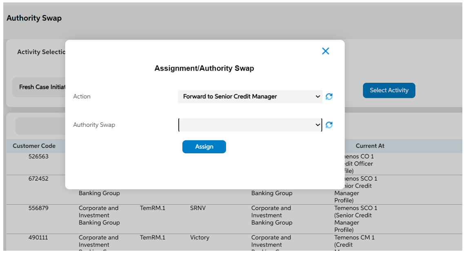
Task: Select customer code 672452
Action: click(x=38, y=179)
